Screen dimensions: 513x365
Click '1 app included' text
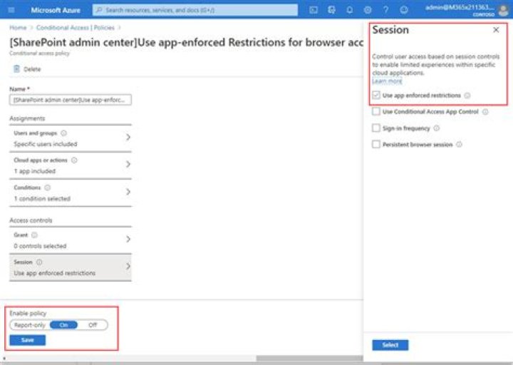pos(35,171)
